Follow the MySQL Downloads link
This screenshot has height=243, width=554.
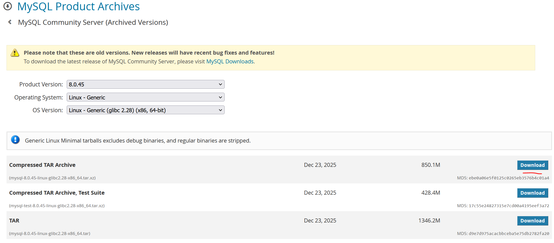point(230,61)
